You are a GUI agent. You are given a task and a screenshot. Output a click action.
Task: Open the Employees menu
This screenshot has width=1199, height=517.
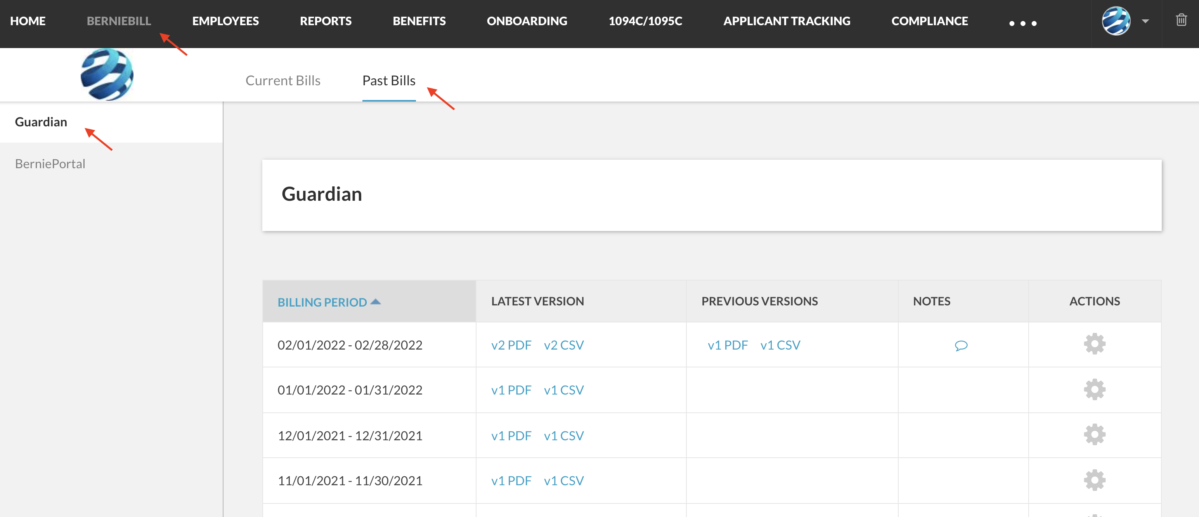click(225, 21)
